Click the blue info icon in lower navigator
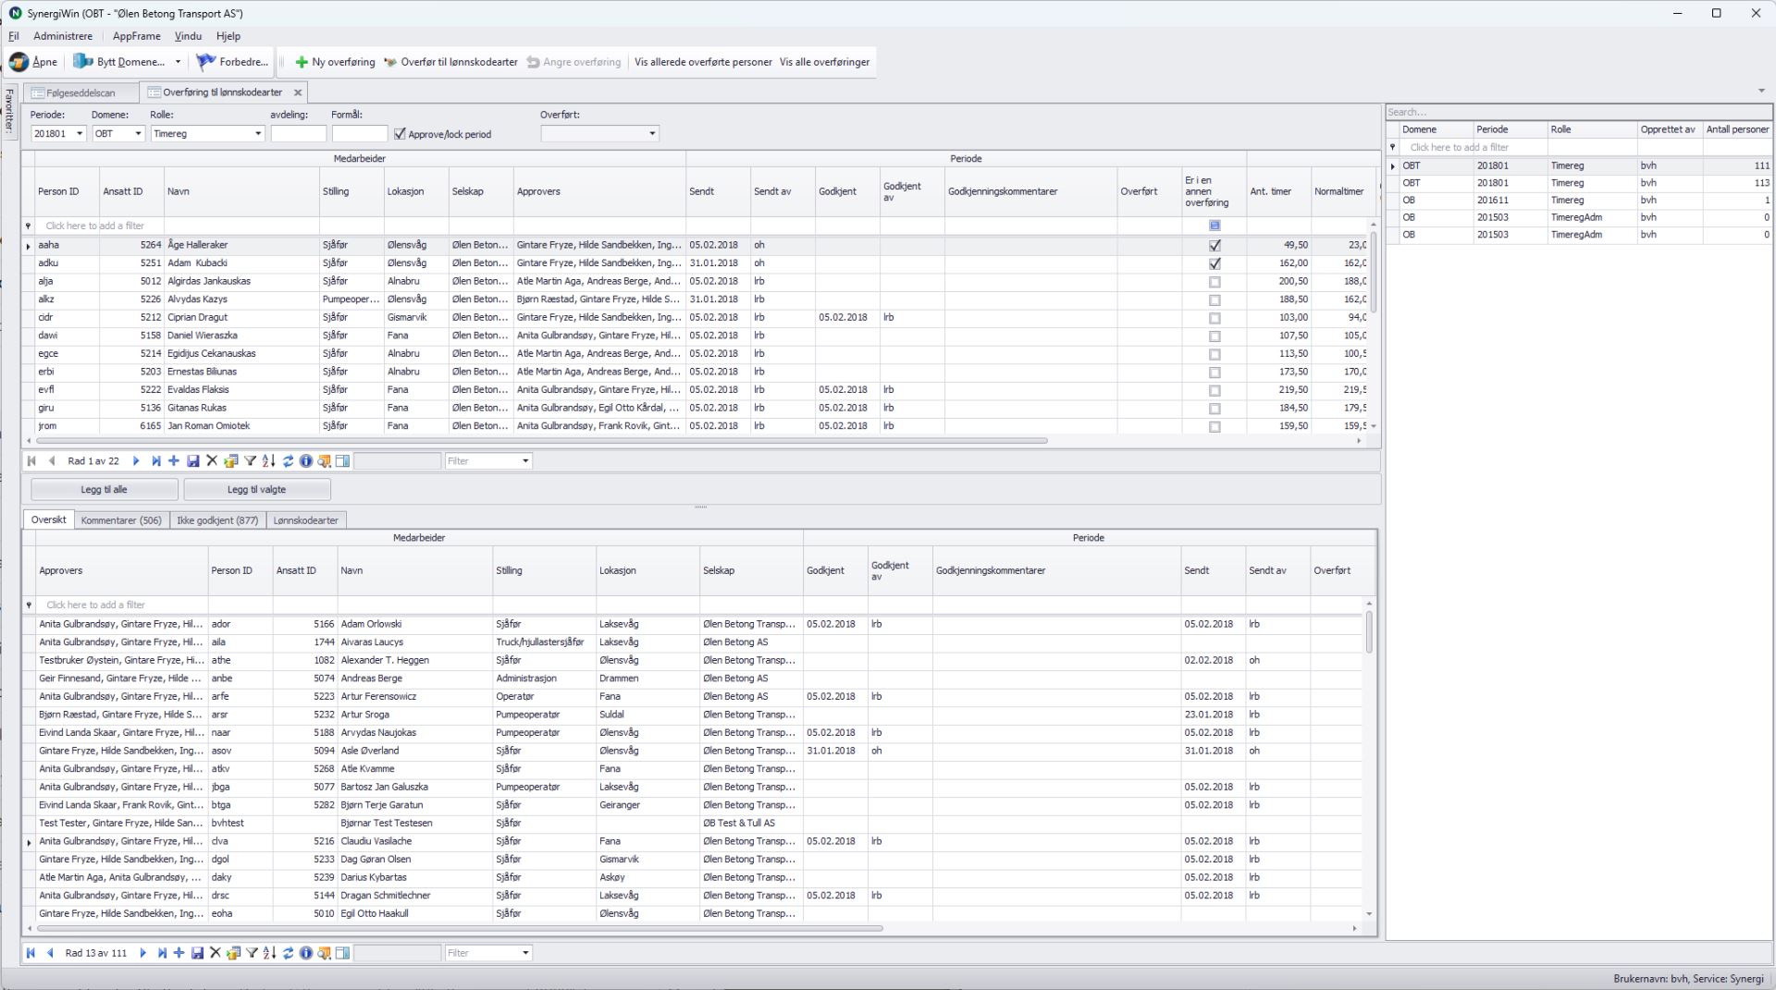Viewport: 1776px width, 990px height. [x=306, y=953]
